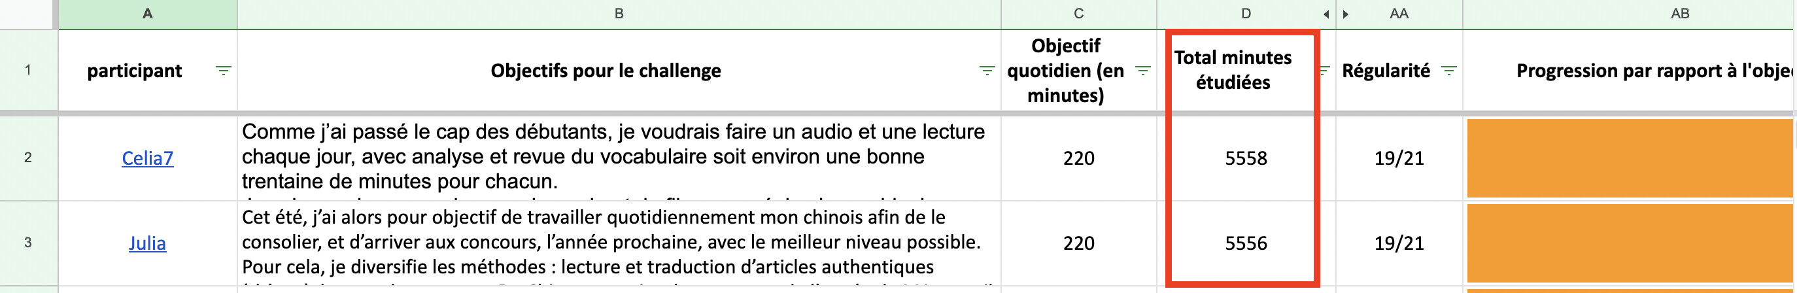The image size is (1797, 293).
Task: Select column AB header
Action: (x=1680, y=14)
